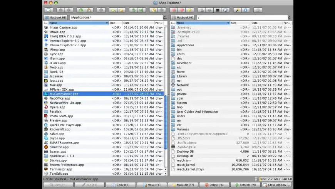Click the right panel path field
Image resolution: width=335 pixels, height=189 pixels.
click(242, 17)
